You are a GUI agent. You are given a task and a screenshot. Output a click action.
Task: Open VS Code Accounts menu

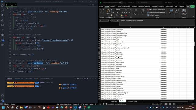click(2, 96)
